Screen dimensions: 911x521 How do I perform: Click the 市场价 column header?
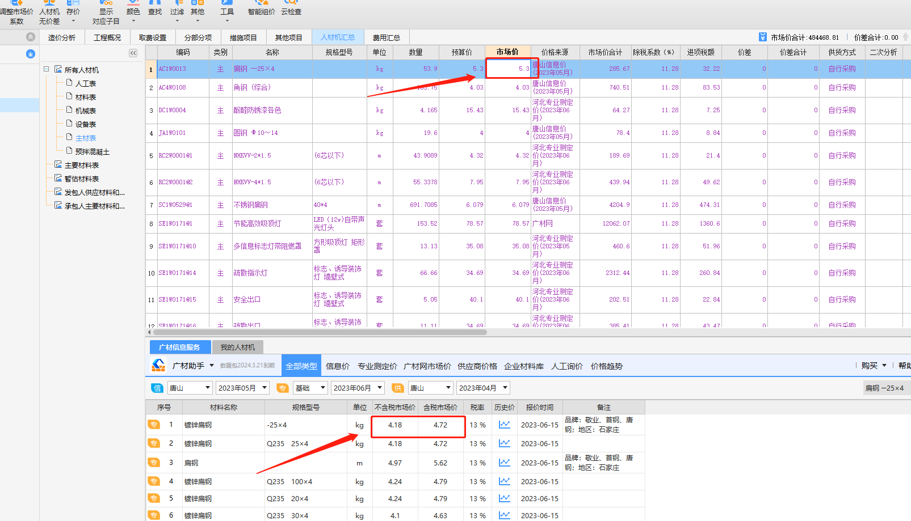[507, 52]
